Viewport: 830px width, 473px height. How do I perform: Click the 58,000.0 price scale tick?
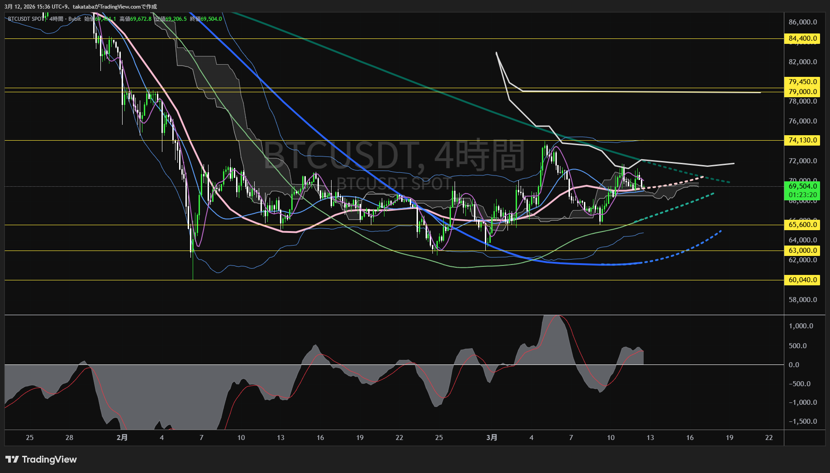803,300
